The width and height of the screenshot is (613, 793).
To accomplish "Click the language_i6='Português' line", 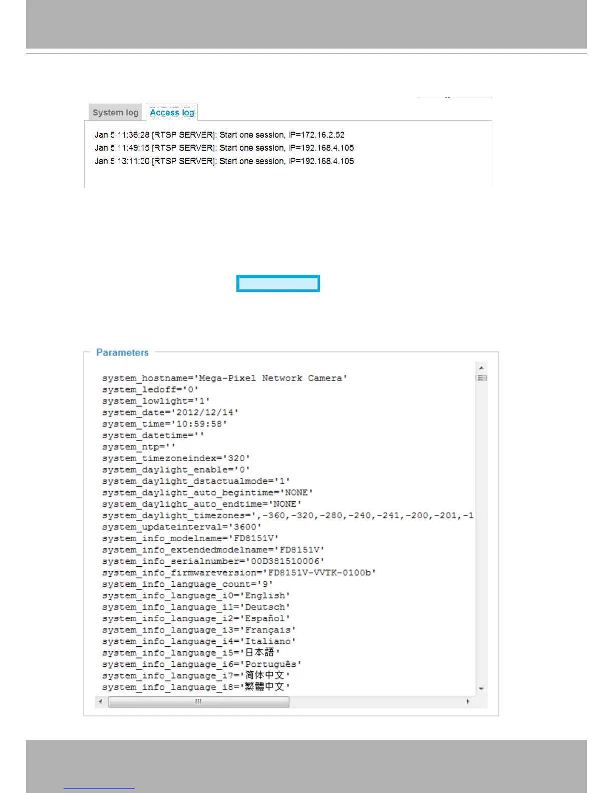I will (x=202, y=664).
